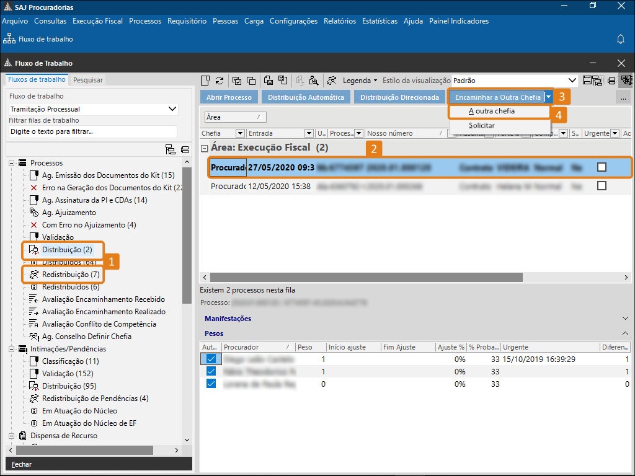This screenshot has height=476, width=635.
Task: Click the Ag. Ajuizamento queue icon
Action: [34, 213]
